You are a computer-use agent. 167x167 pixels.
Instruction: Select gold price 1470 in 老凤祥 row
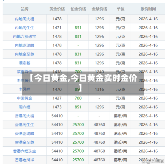point(57,89)
